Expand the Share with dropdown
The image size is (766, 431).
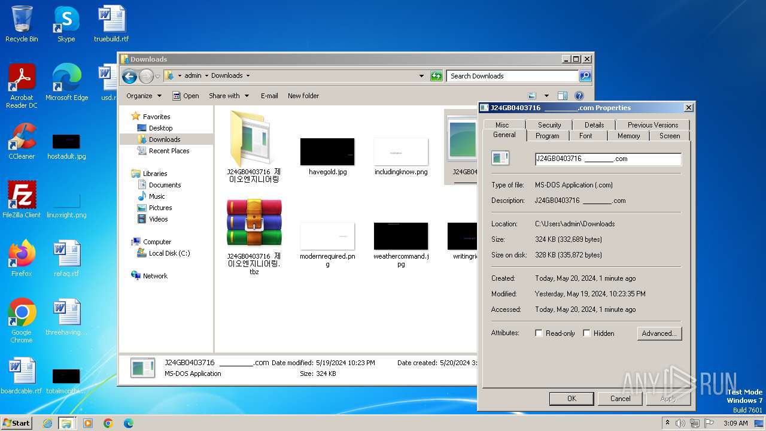pyautogui.click(x=228, y=96)
